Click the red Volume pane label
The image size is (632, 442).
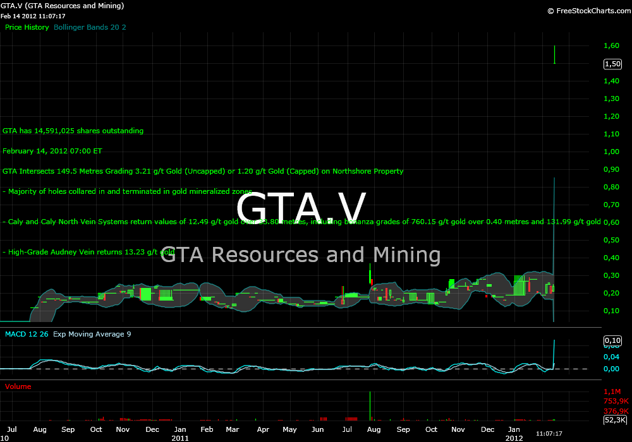[x=18, y=386]
